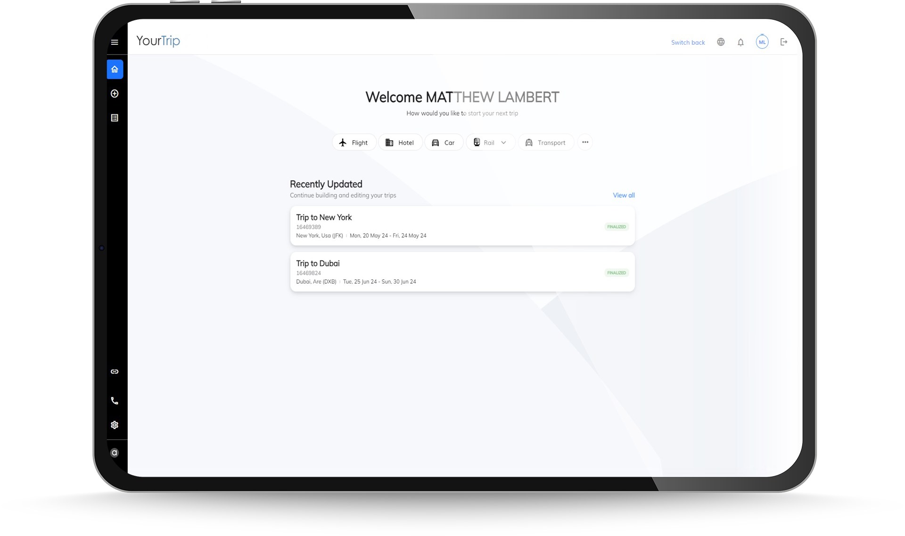
Task: Expand the Rail dropdown menu
Action: click(x=503, y=142)
